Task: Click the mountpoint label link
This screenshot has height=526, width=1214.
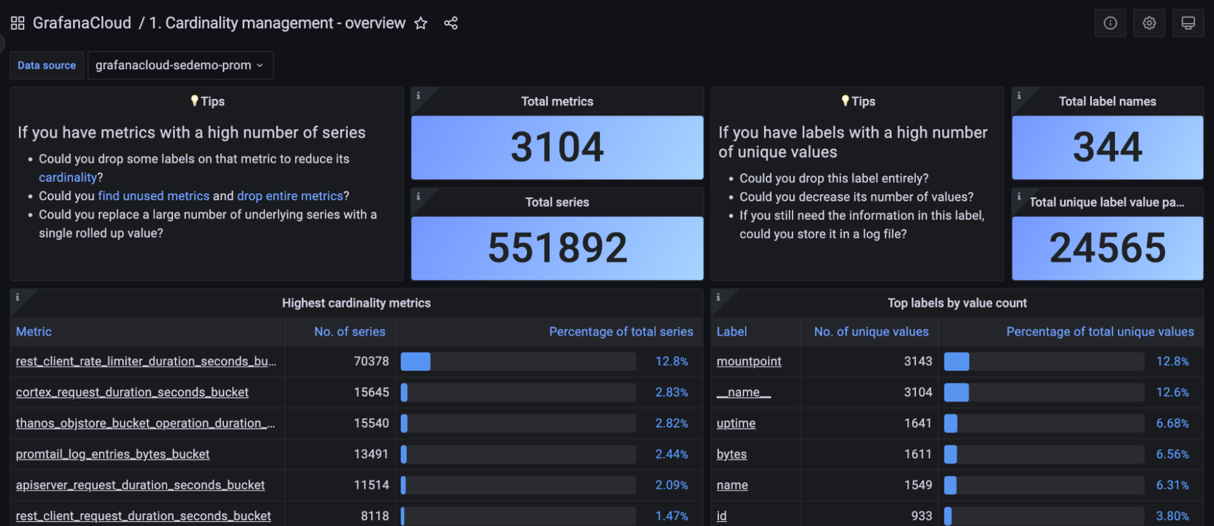Action: click(748, 361)
